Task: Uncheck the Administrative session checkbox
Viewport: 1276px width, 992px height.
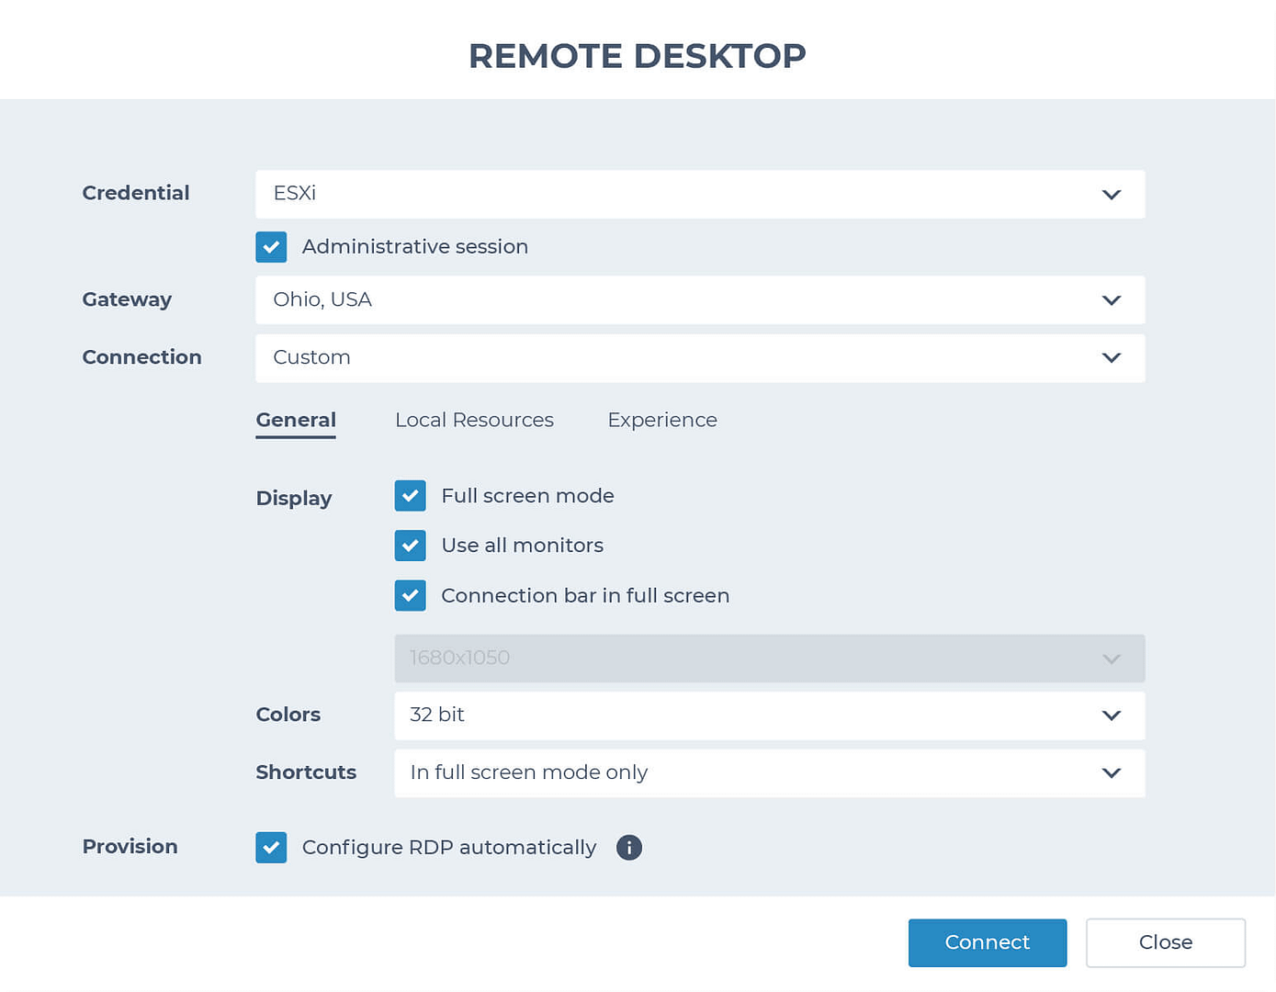Action: click(x=271, y=246)
